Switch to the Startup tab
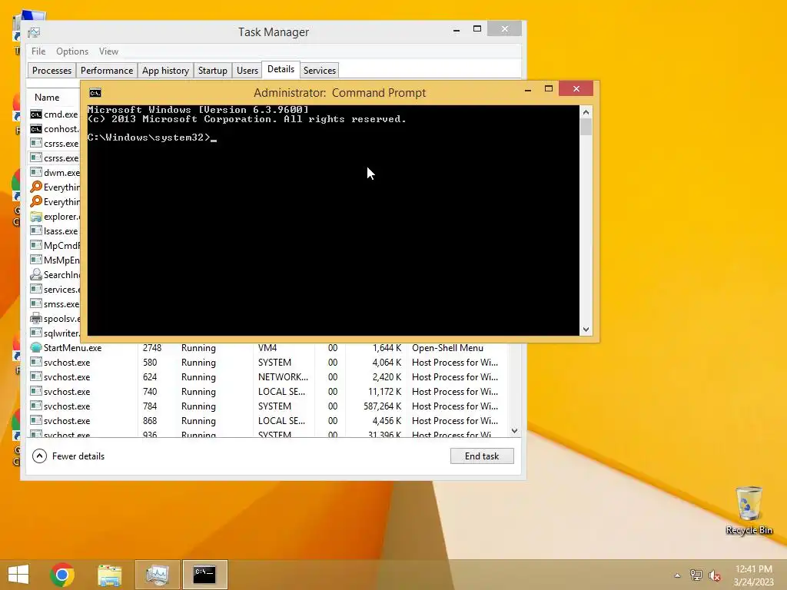 tap(212, 70)
